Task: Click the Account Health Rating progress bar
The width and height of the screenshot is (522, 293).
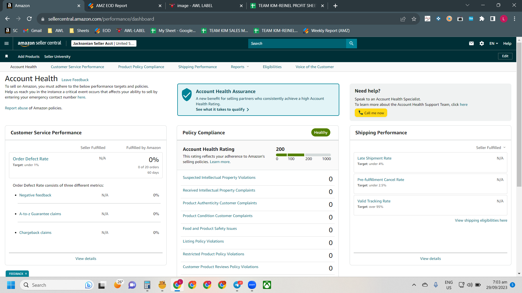Action: click(x=303, y=155)
